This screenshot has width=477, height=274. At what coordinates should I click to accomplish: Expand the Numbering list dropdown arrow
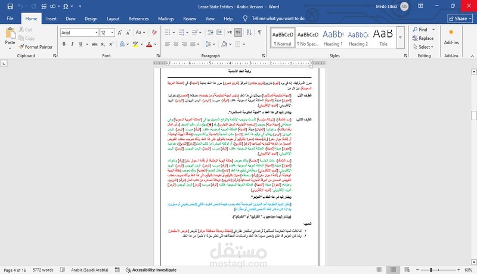click(x=187, y=33)
